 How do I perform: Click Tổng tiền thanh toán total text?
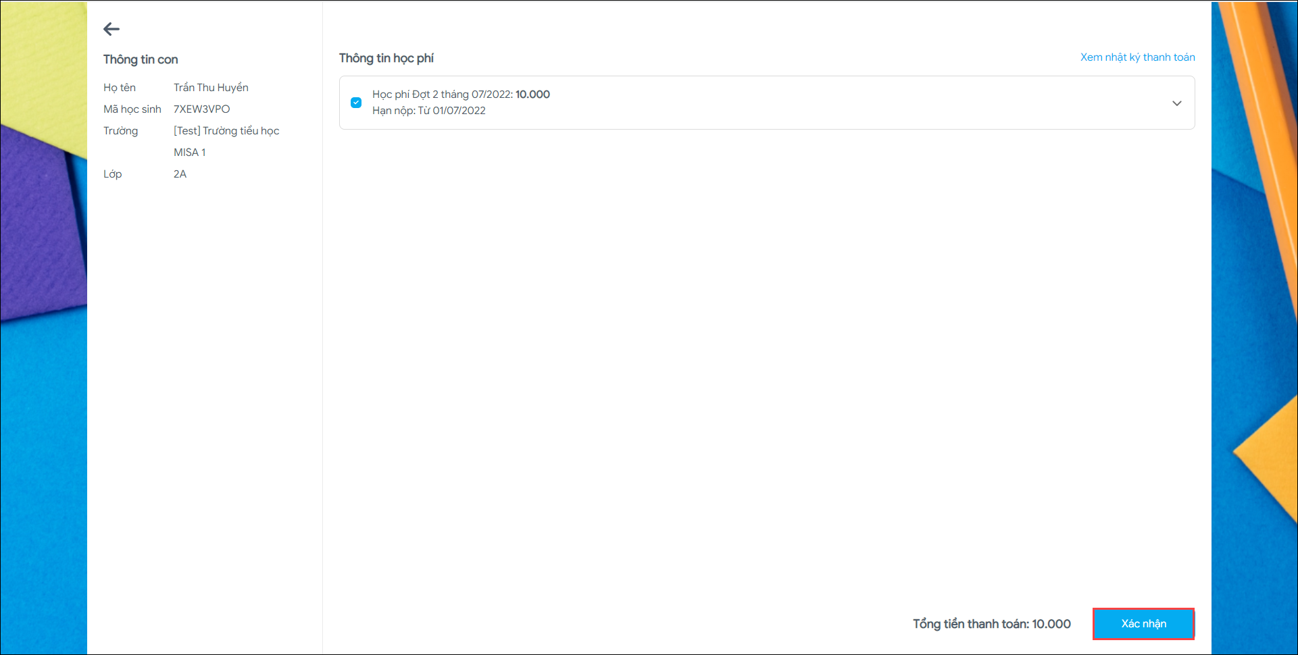tap(991, 624)
